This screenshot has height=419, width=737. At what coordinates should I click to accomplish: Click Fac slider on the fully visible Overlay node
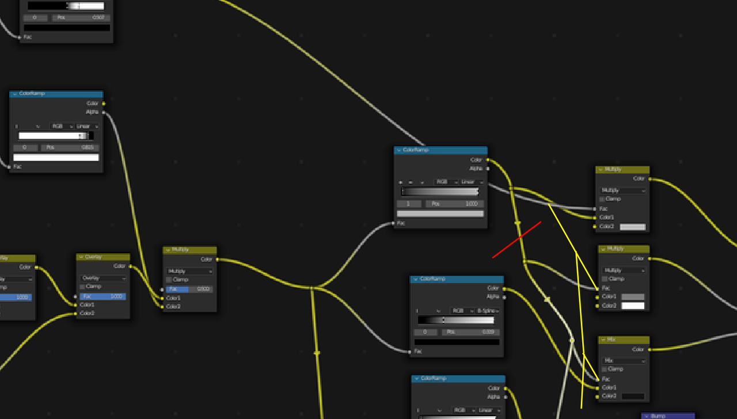[104, 296]
